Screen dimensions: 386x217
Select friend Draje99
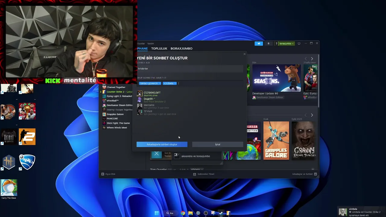pyautogui.click(x=190, y=100)
